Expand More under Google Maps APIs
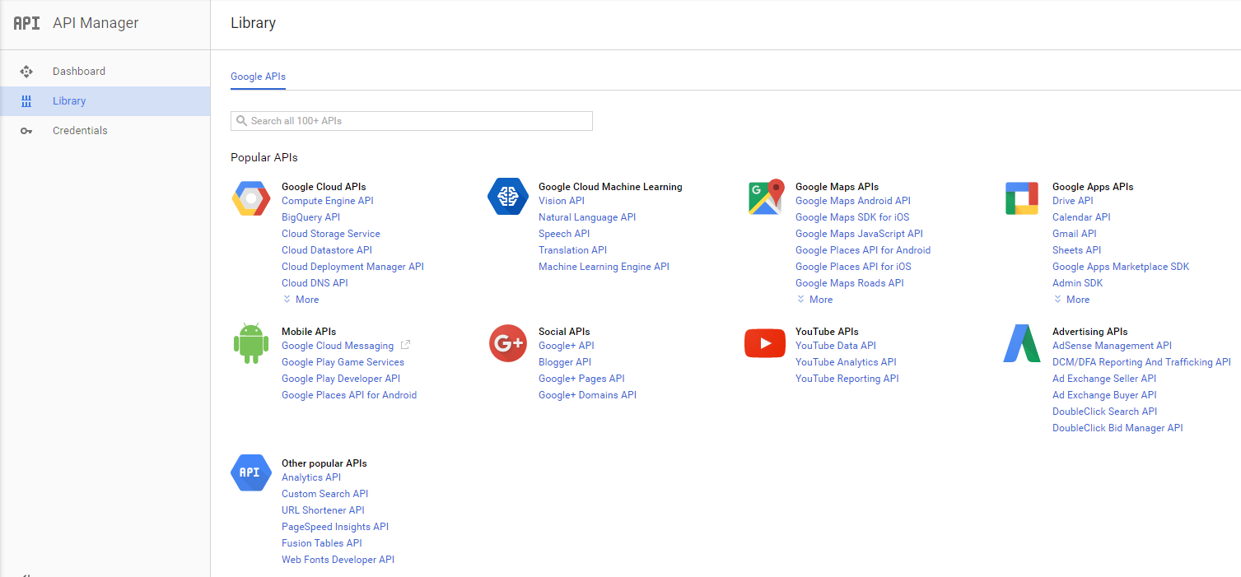Viewport: 1241px width, 577px height. pyautogui.click(x=814, y=300)
